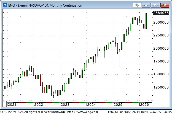Select the 2021 marker on time axis
Image resolution: width=172 pixels, height=114 pixels.
point(12,104)
